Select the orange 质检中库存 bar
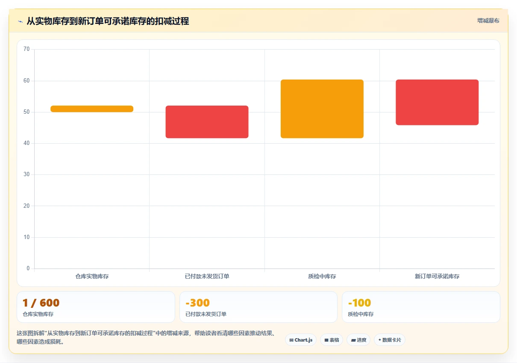 322,109
